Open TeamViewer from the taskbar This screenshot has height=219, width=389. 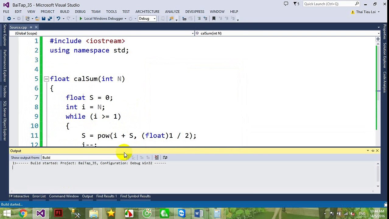pos(182,214)
